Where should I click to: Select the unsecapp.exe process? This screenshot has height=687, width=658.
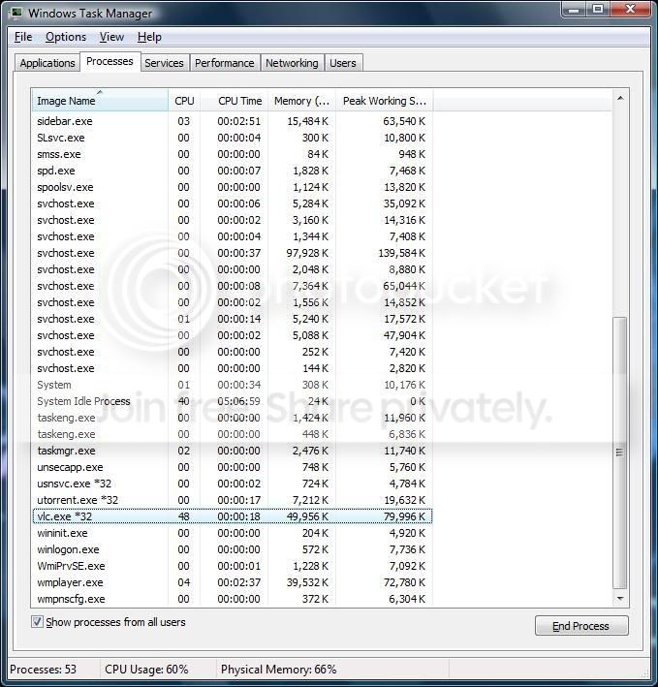click(x=233, y=467)
